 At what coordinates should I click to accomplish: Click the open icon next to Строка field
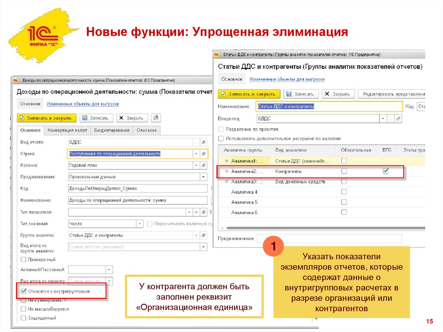pos(204,154)
